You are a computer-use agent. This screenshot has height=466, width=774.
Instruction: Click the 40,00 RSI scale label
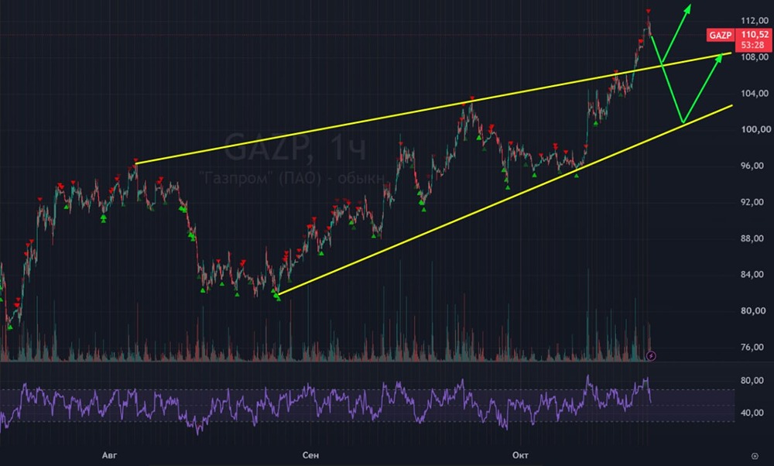point(752,413)
